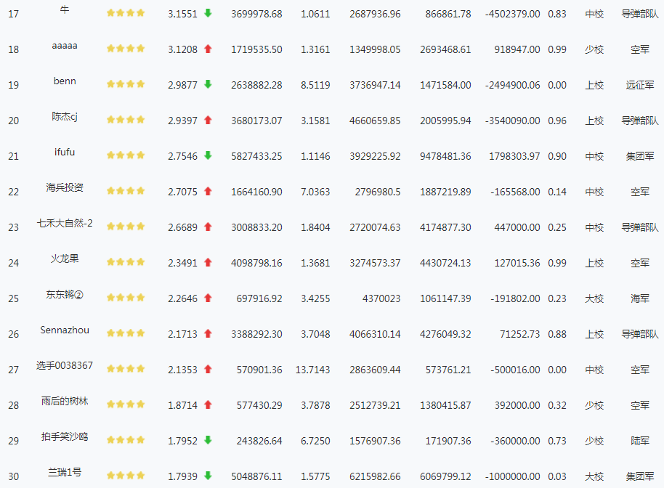The image size is (664, 488).
Task: Click the red up arrow in aaaaa row
Action: point(208,49)
